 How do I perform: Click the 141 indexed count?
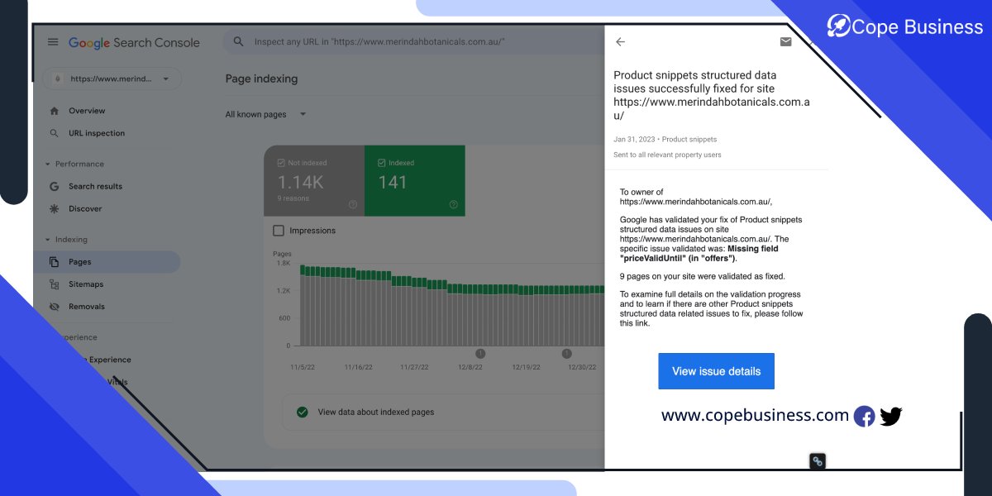(393, 183)
